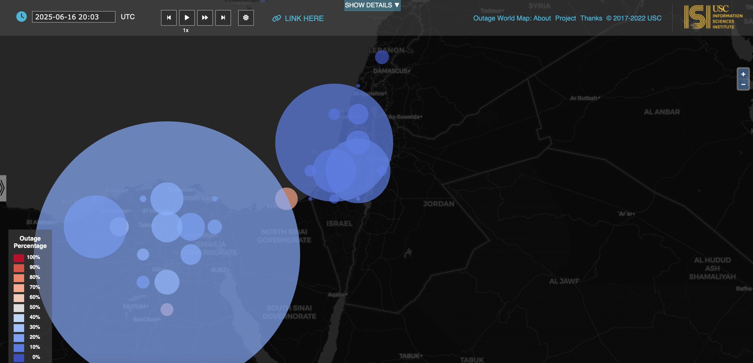Image resolution: width=753 pixels, height=363 pixels.
Task: Expand the collapsed left side panel
Action: click(3, 188)
